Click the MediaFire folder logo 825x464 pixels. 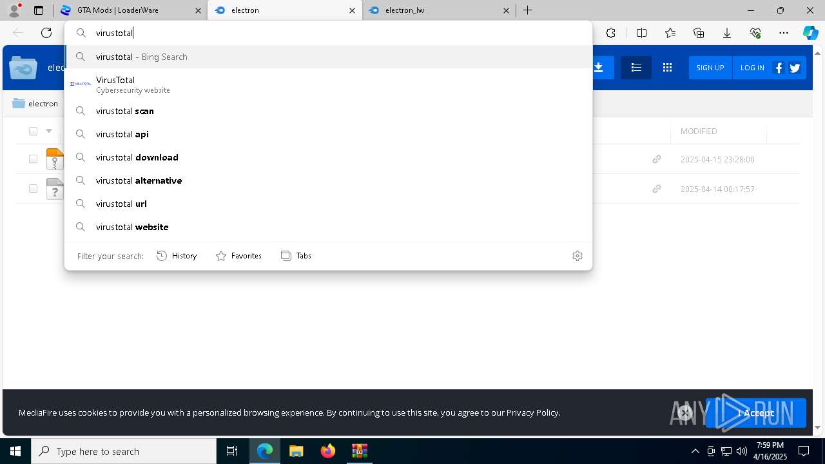23,68
